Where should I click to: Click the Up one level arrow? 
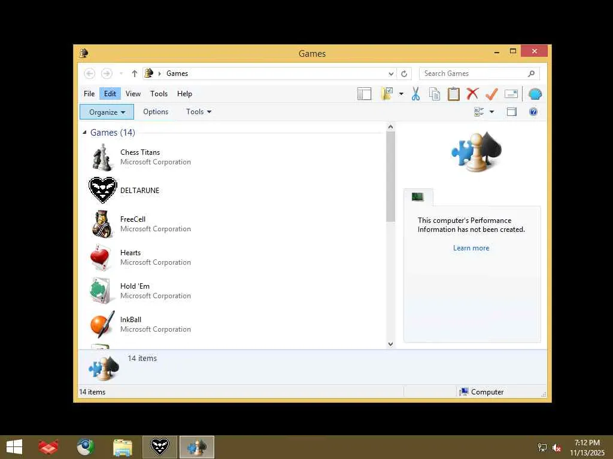135,74
